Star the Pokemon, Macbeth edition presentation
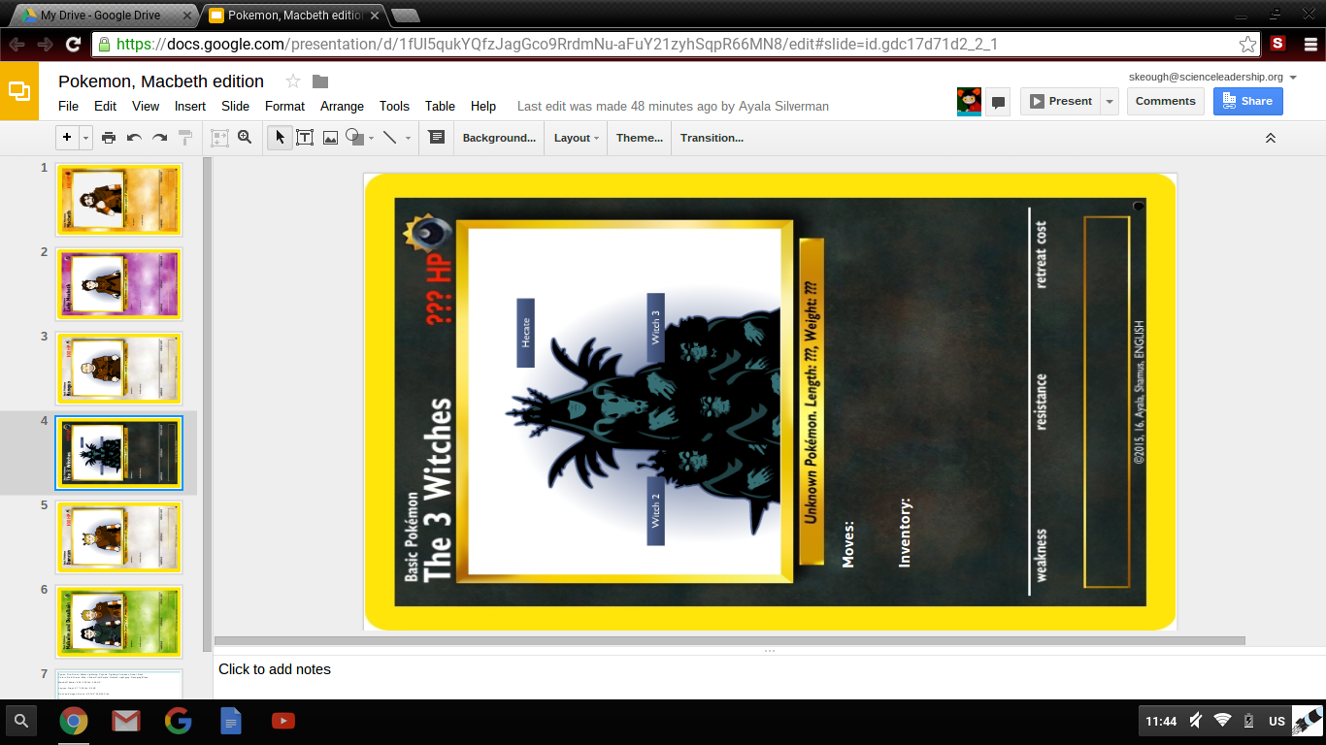The width and height of the screenshot is (1326, 745). click(293, 81)
